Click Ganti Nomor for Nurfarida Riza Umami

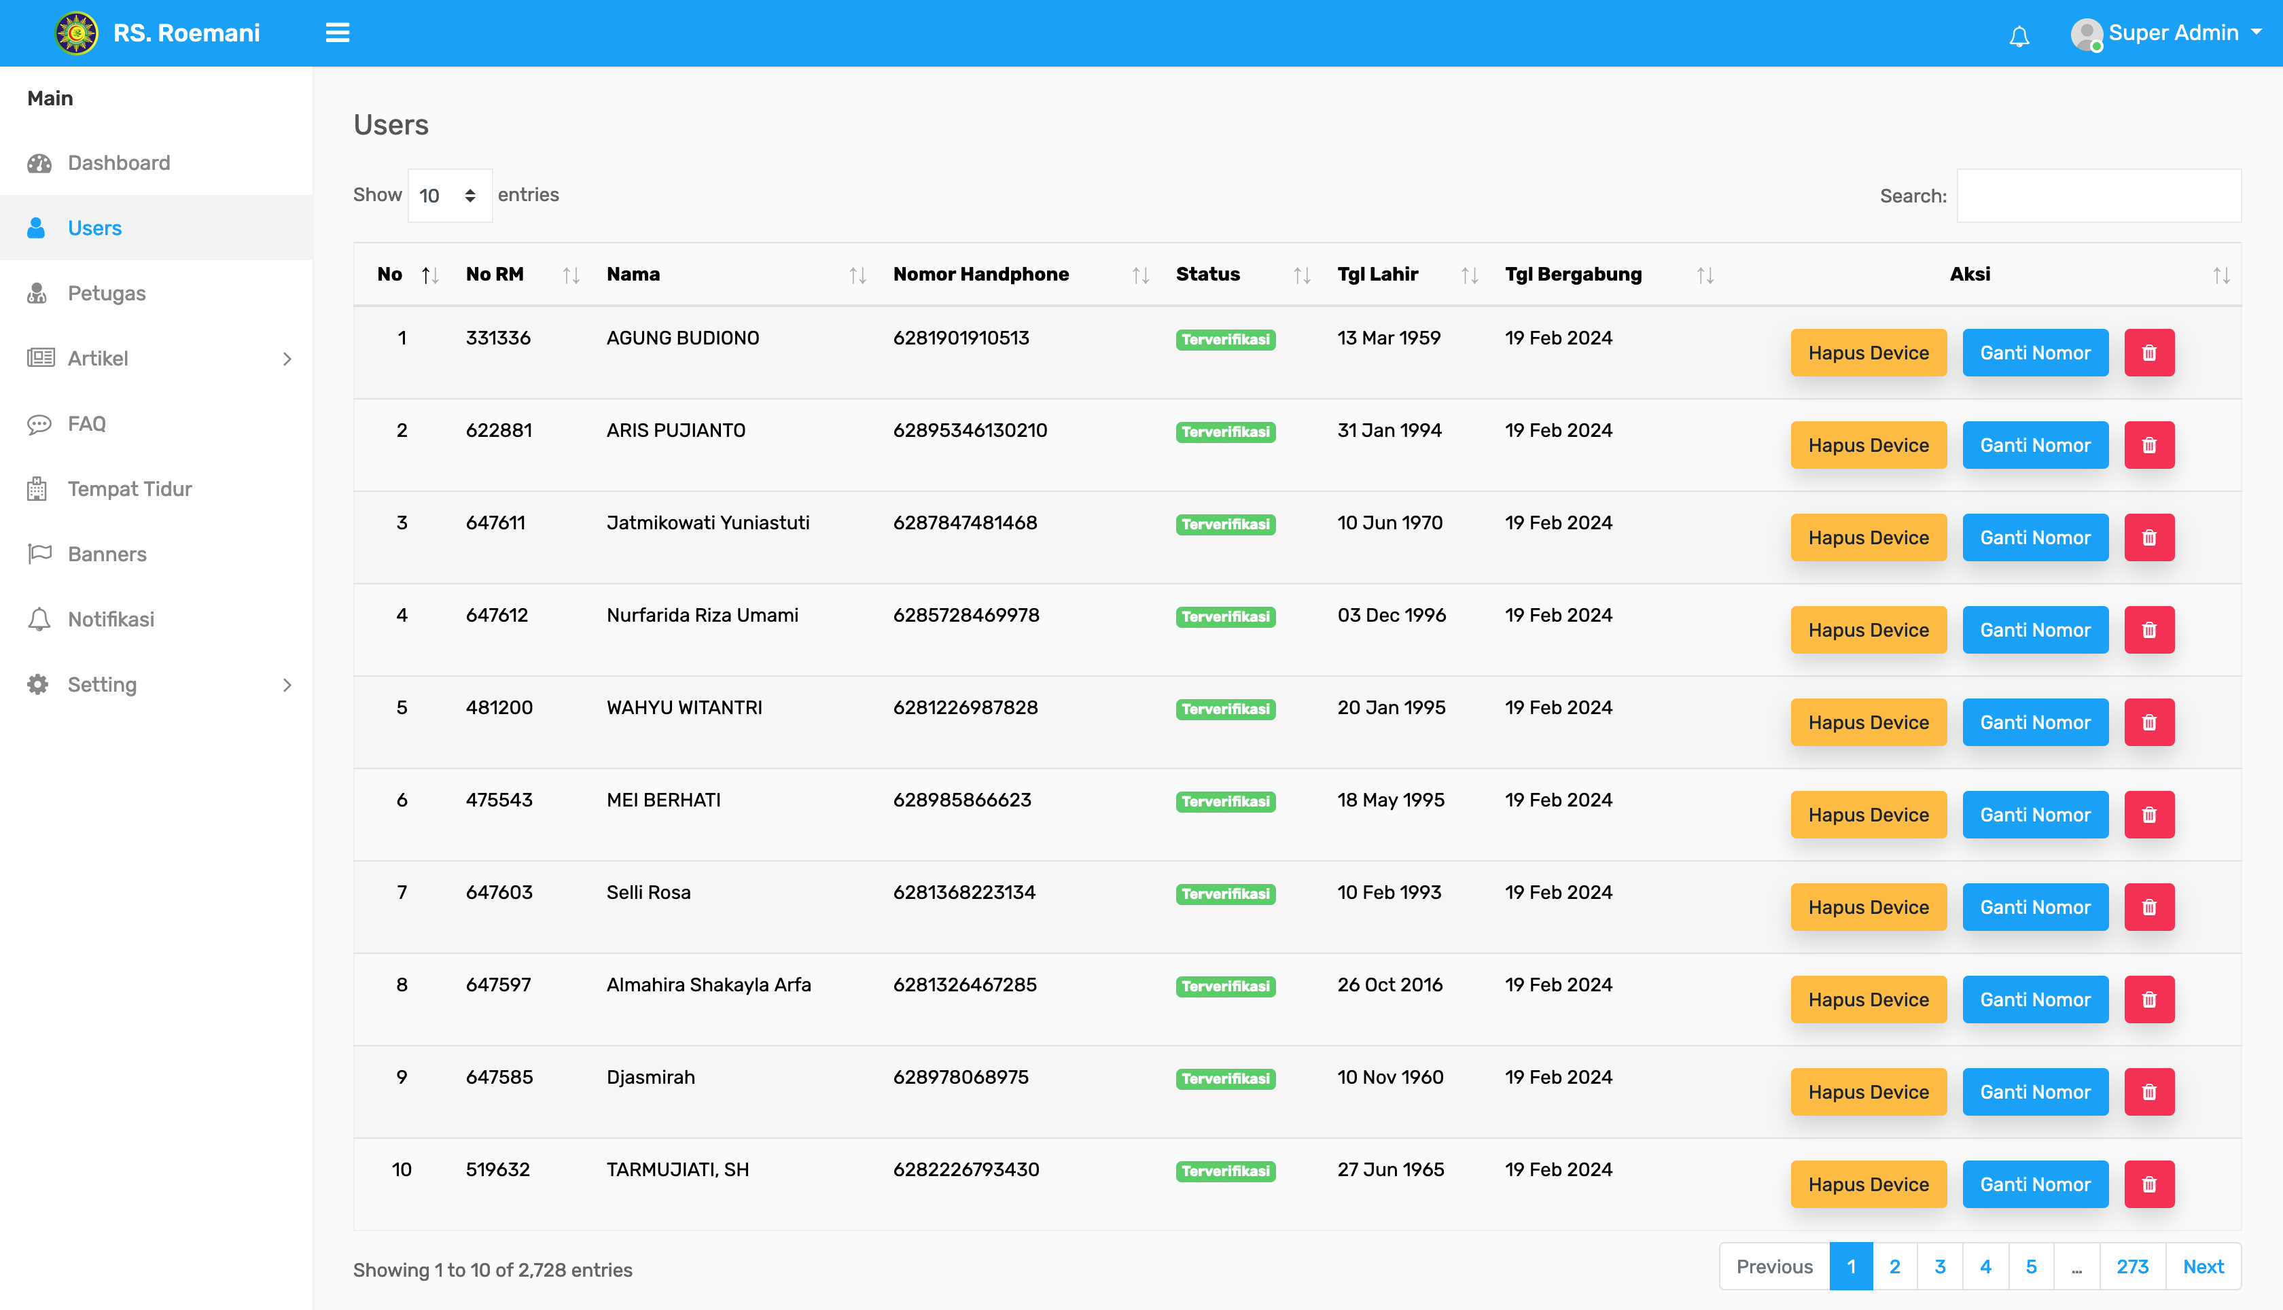pyautogui.click(x=2035, y=630)
